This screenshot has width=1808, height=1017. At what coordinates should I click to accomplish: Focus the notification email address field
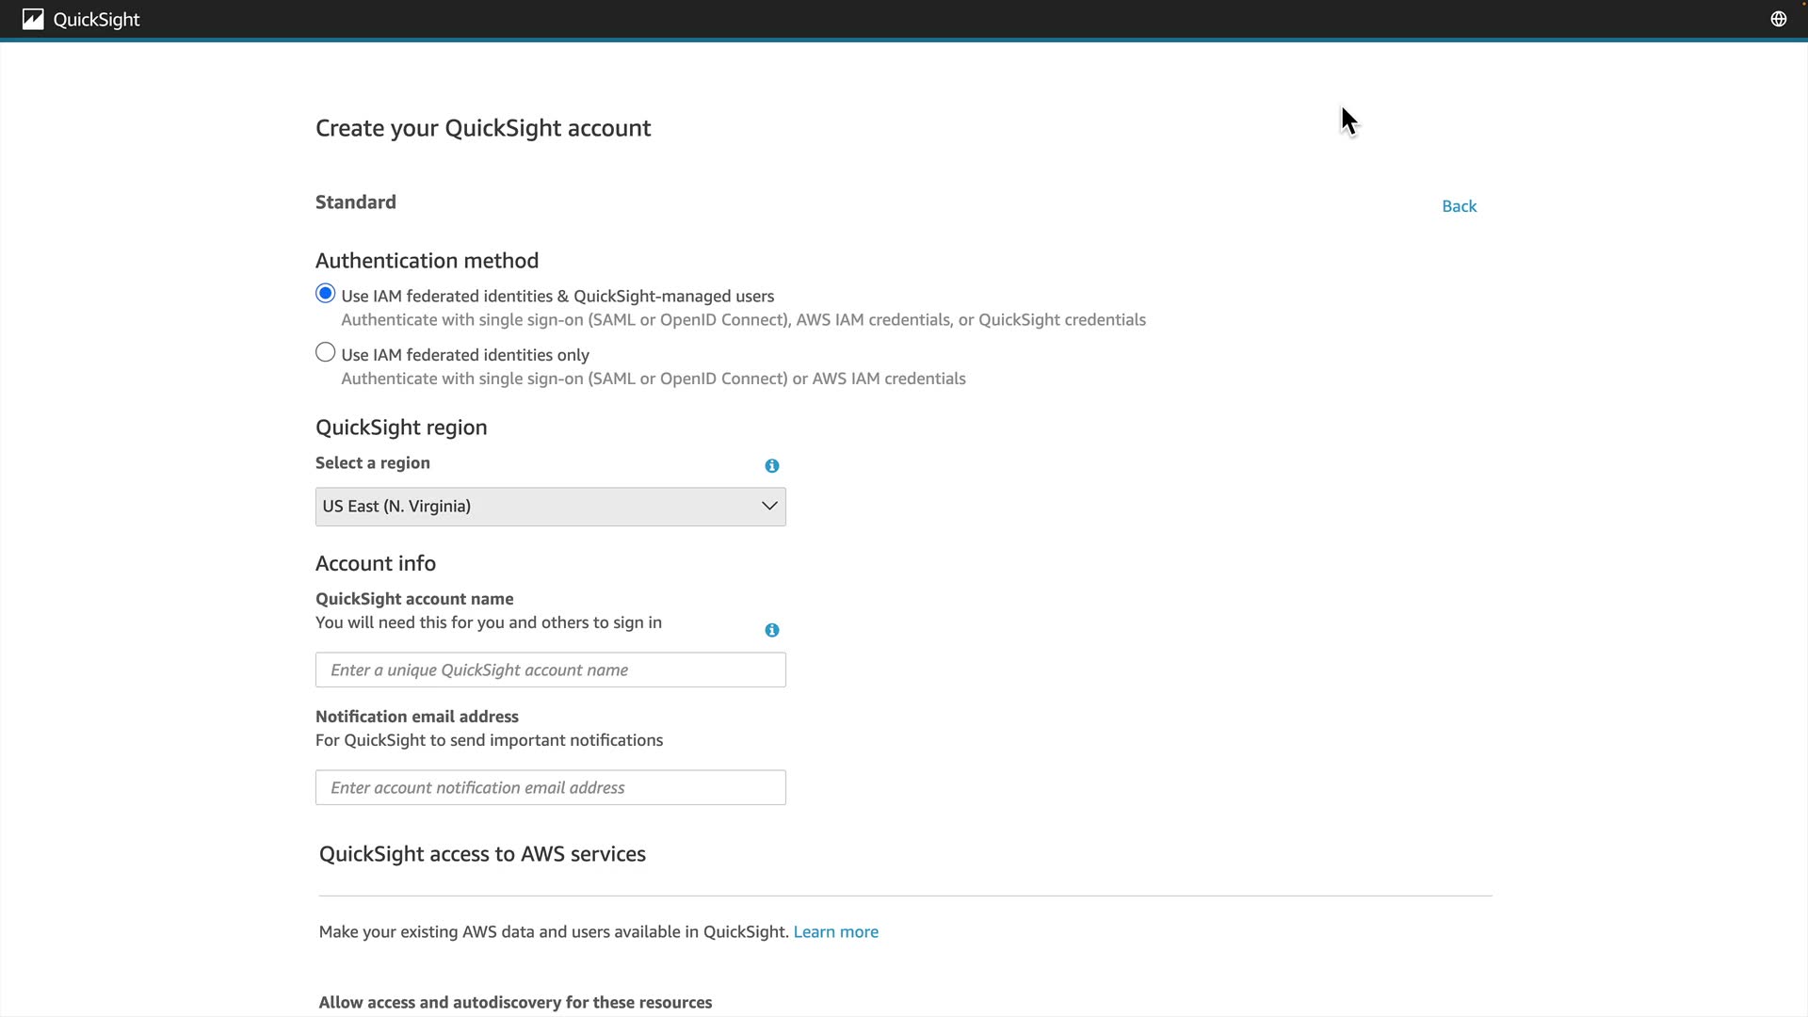(x=551, y=788)
